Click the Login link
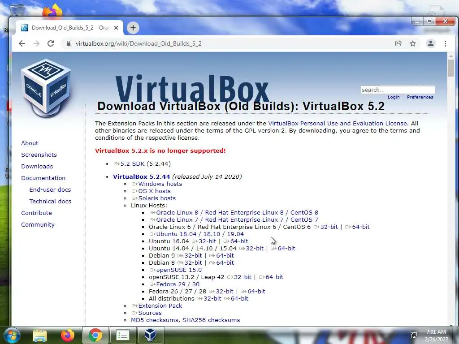Viewport: 459px width, 344px height. (x=394, y=97)
